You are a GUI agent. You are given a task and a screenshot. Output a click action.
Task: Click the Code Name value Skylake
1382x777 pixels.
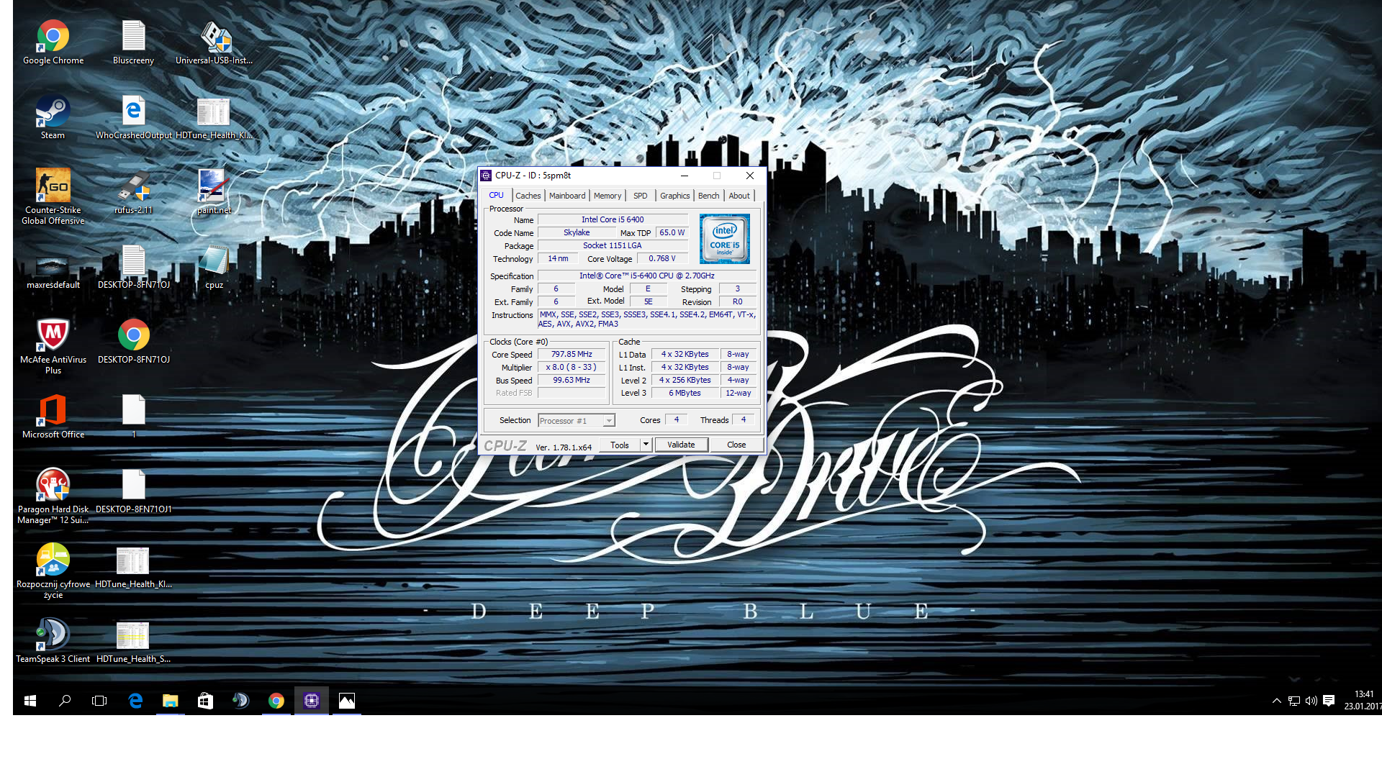[x=577, y=233]
